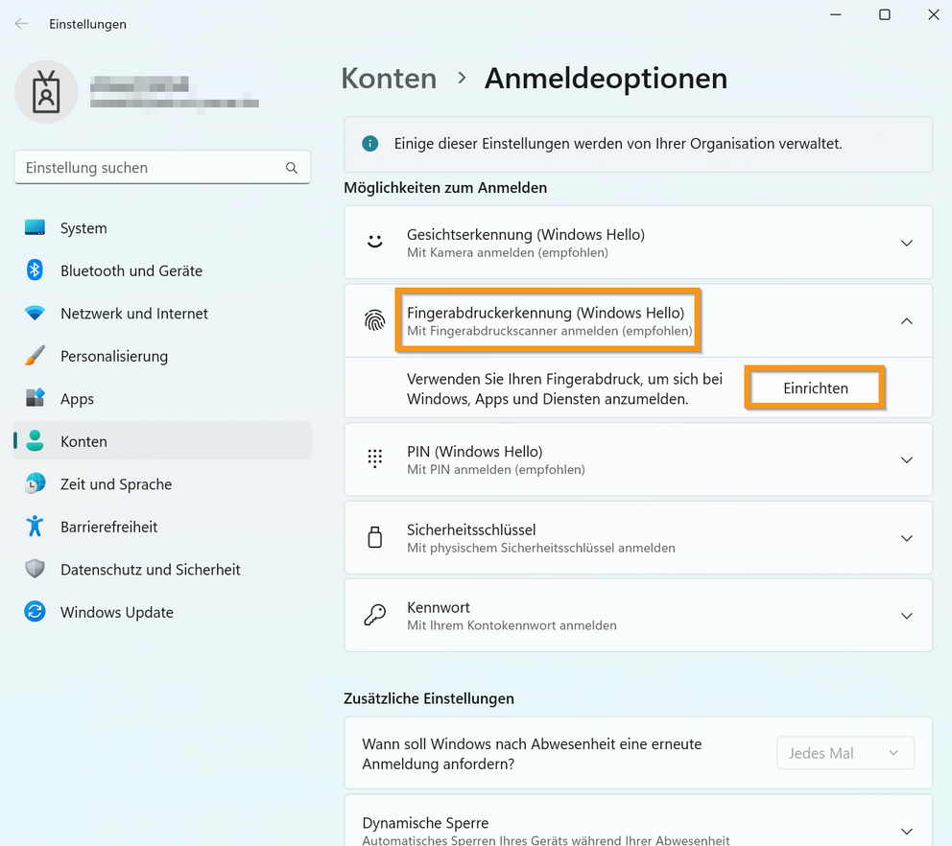Viewport: 952px width, 846px height.
Task: Open the Jedes Mal dropdown
Action: [845, 753]
